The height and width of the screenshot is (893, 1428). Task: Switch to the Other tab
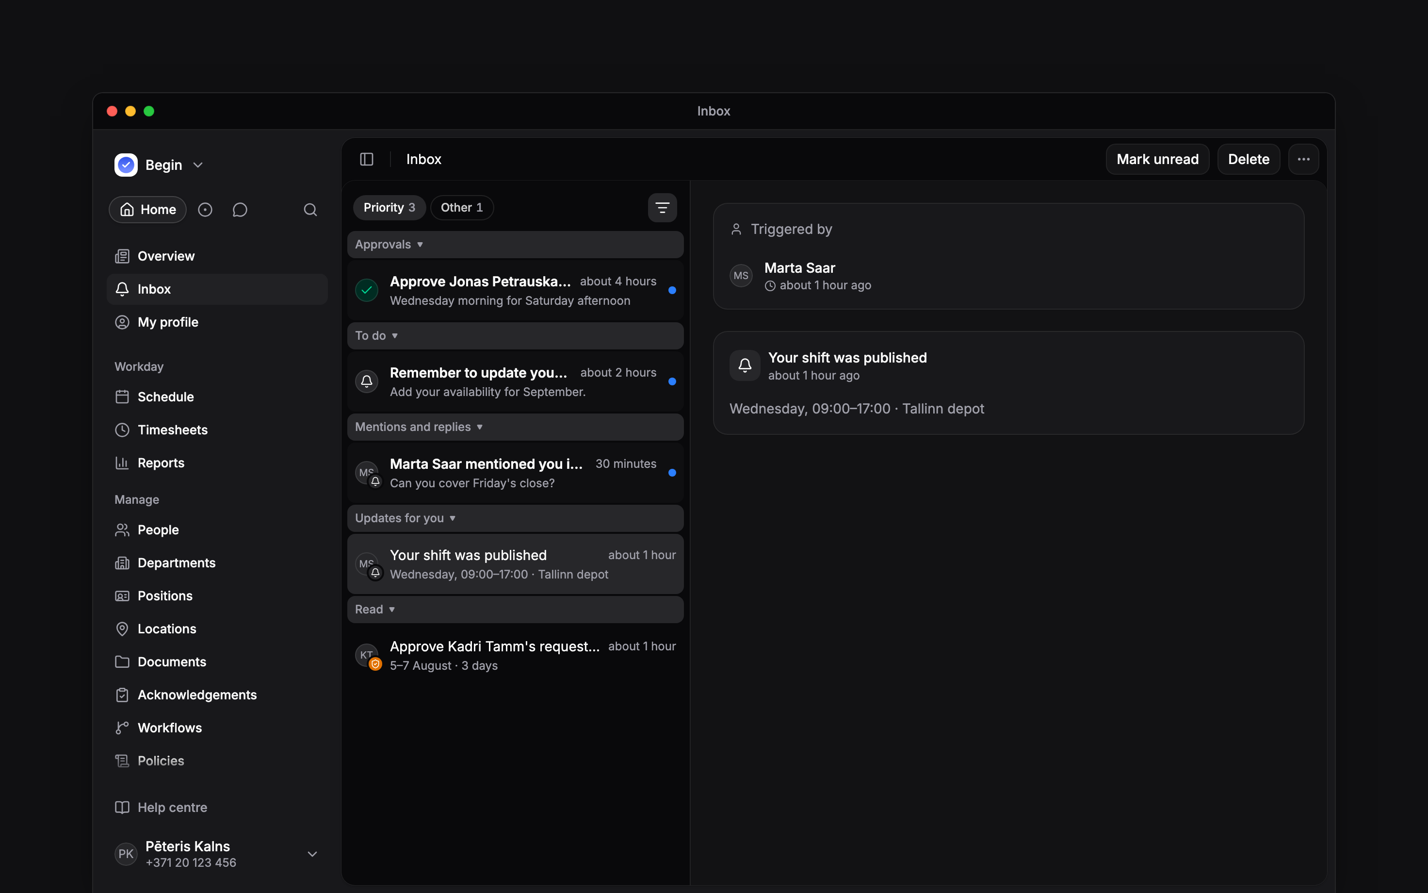tap(462, 208)
